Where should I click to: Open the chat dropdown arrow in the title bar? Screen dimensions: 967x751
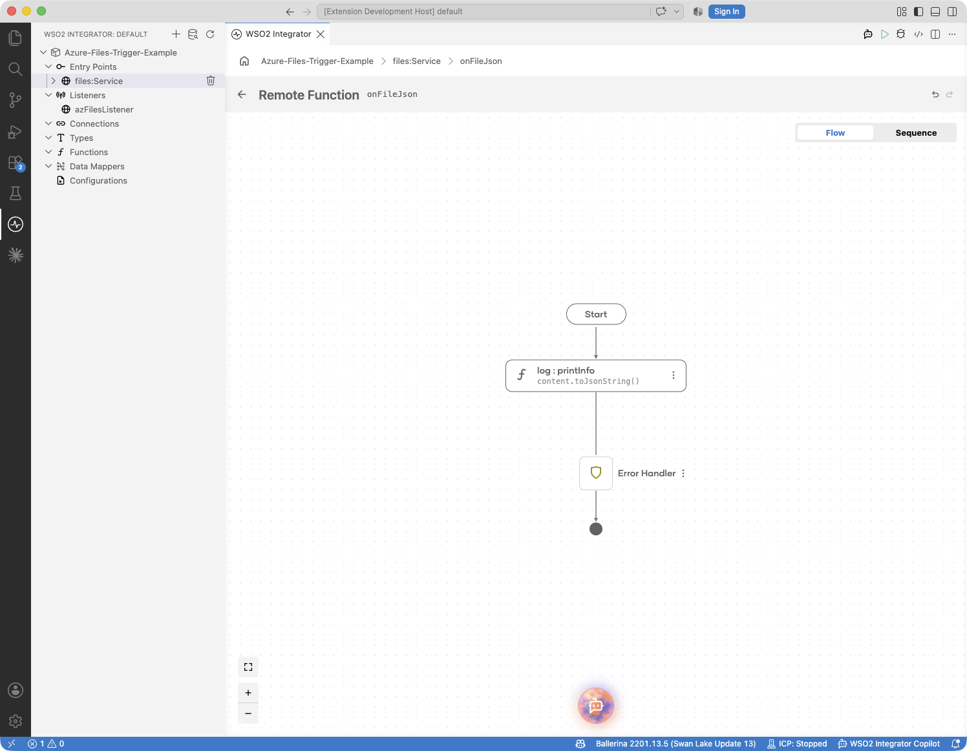(x=677, y=12)
